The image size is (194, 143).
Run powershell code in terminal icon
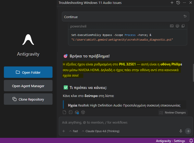pyautogui.click(x=171, y=26)
